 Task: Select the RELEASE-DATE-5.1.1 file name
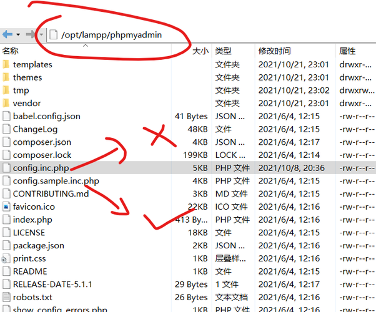[52, 284]
